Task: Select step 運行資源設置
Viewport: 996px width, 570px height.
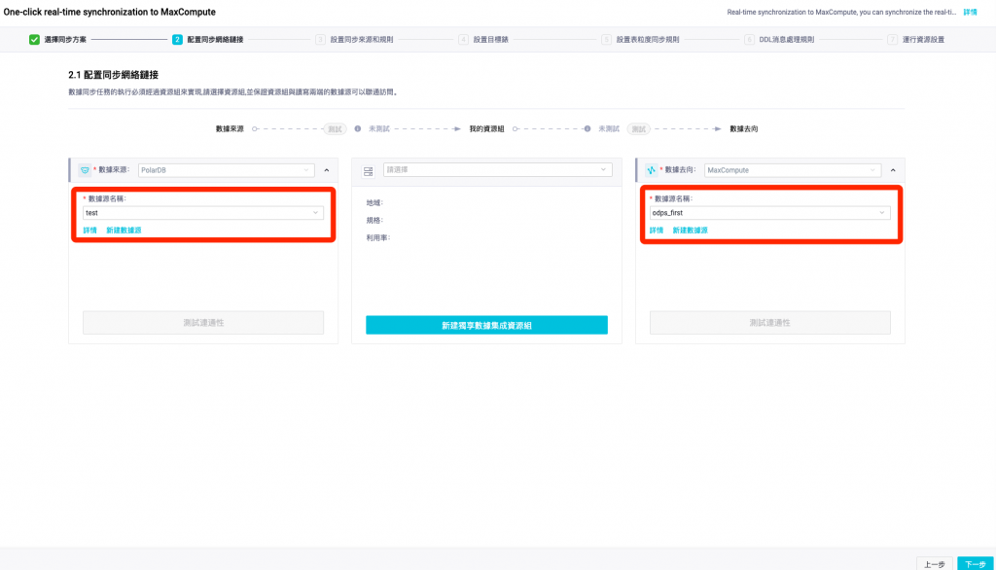Action: coord(923,40)
